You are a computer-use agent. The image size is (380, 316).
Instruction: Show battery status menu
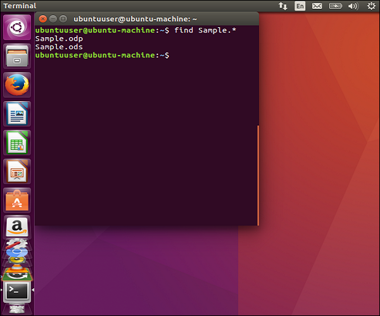(x=334, y=6)
